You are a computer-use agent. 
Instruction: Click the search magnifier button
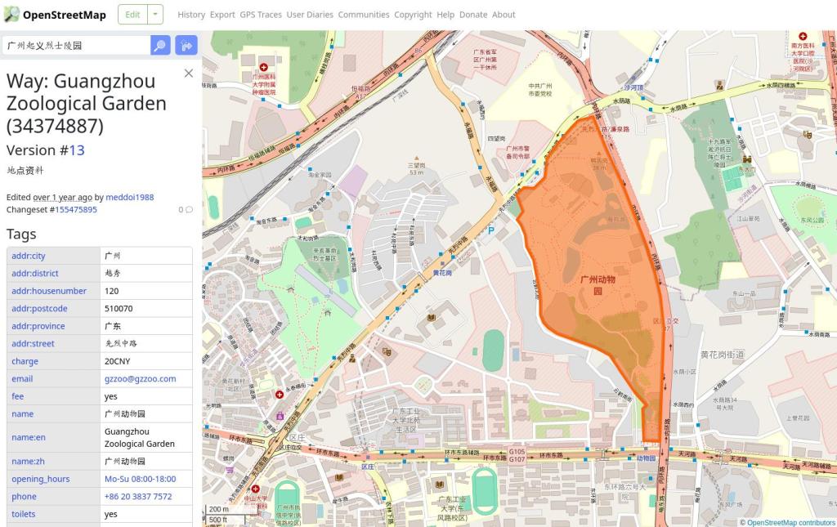coord(160,45)
